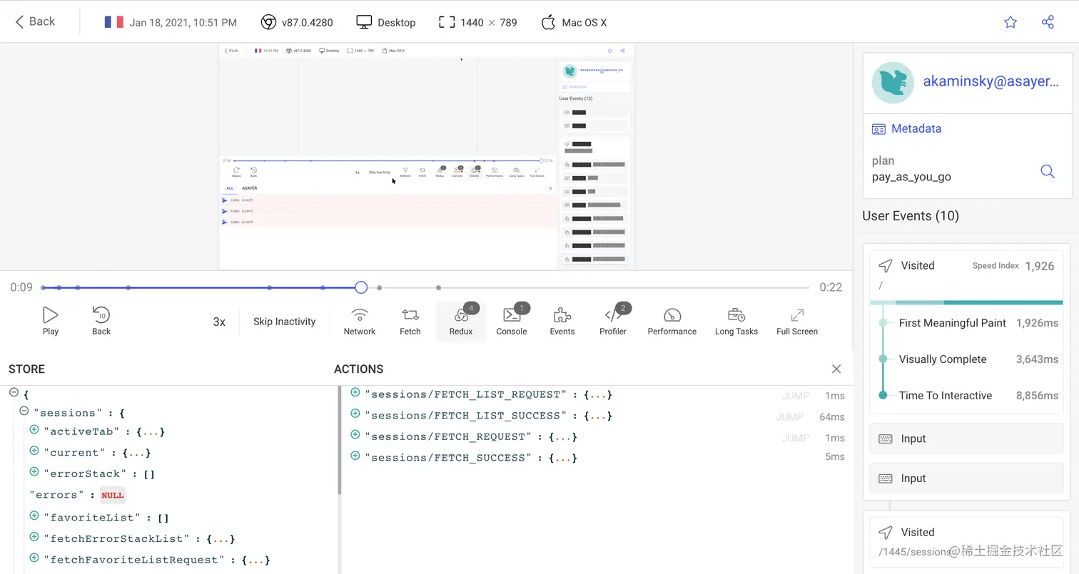Jump to the FETCH_LIST_REQUEST action
The image size is (1079, 574).
coord(795,396)
